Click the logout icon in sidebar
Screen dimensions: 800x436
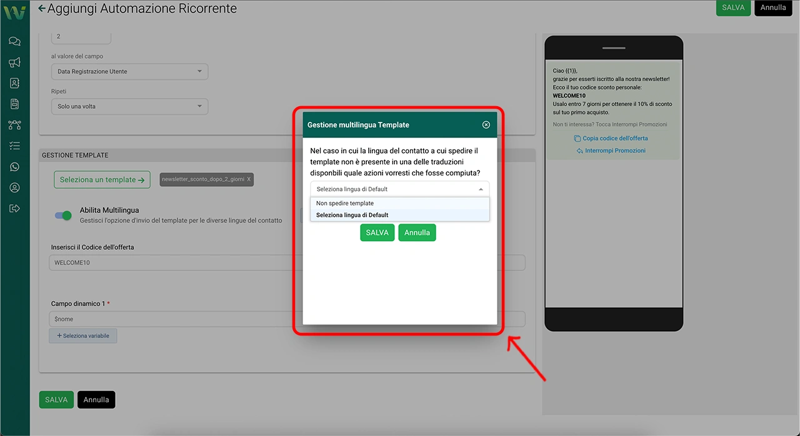(14, 208)
